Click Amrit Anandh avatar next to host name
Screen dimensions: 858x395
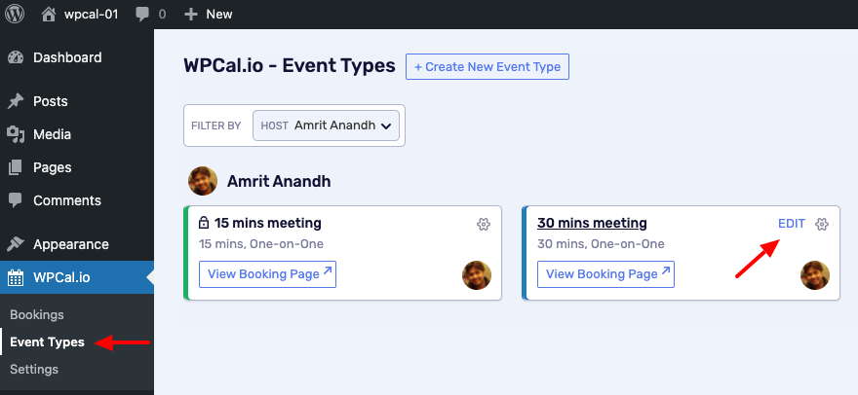(x=203, y=181)
